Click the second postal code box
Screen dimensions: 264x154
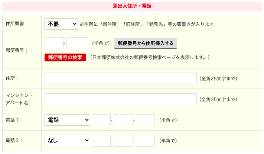[x=78, y=43]
